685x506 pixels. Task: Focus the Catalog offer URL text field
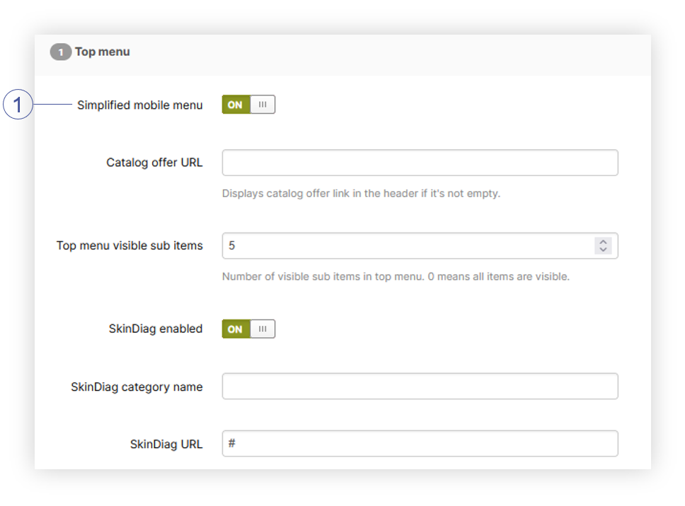pyautogui.click(x=420, y=163)
